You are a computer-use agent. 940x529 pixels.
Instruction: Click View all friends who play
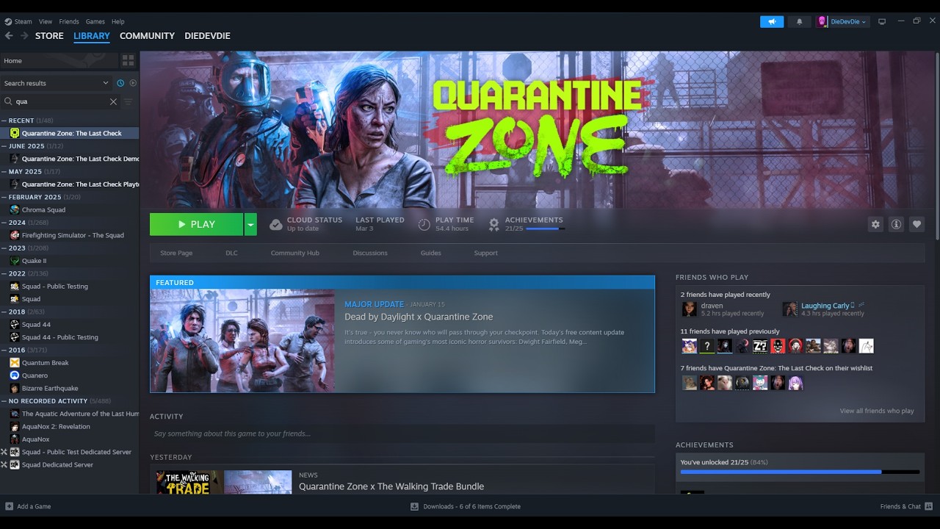click(877, 411)
